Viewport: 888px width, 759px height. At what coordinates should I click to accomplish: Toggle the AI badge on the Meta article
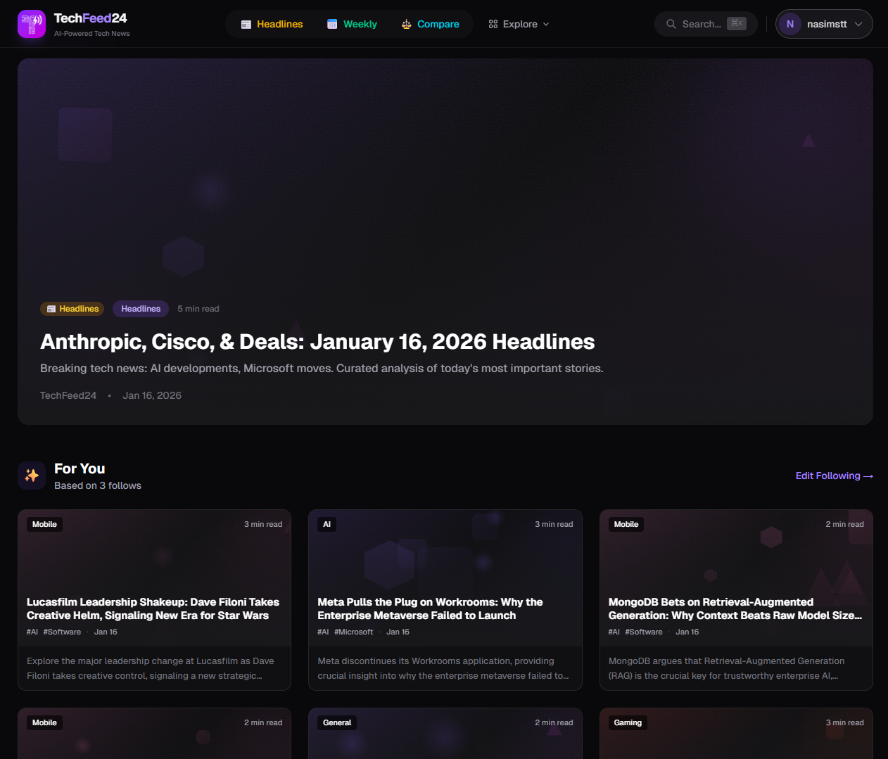(326, 524)
